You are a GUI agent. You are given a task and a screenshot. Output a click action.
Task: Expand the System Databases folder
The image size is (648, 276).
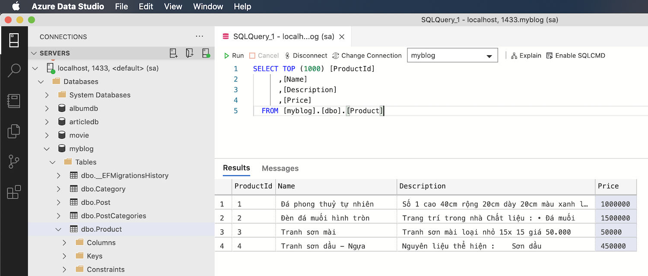47,95
